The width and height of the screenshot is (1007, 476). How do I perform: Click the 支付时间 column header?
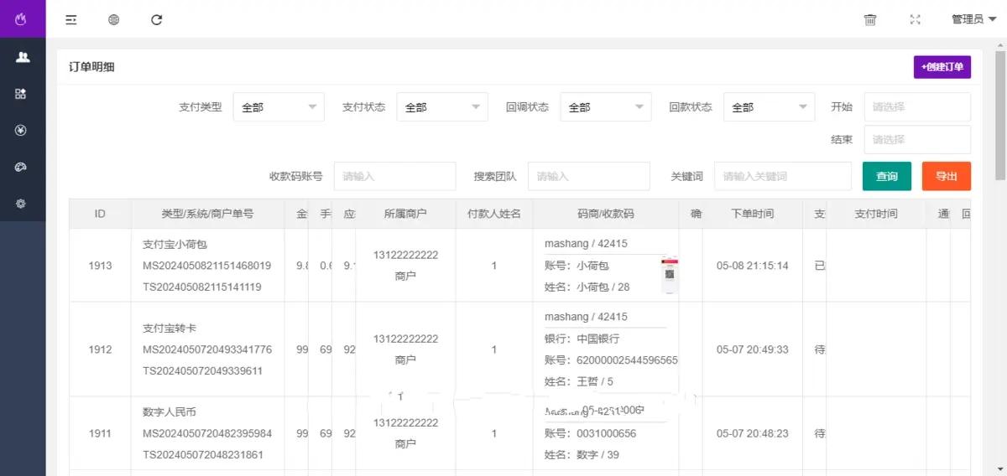(876, 214)
